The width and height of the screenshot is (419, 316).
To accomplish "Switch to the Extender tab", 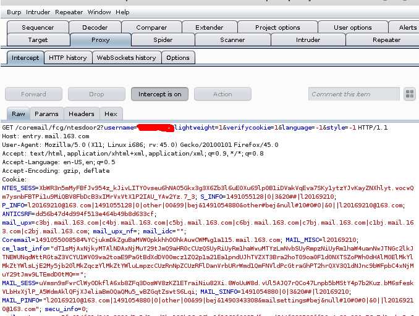I will pyautogui.click(x=209, y=28).
